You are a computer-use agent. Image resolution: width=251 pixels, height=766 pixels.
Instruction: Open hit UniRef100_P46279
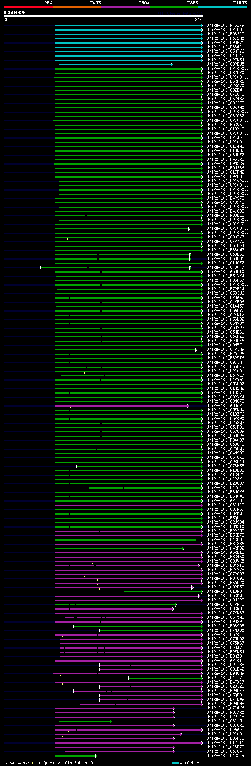(x=225, y=25)
